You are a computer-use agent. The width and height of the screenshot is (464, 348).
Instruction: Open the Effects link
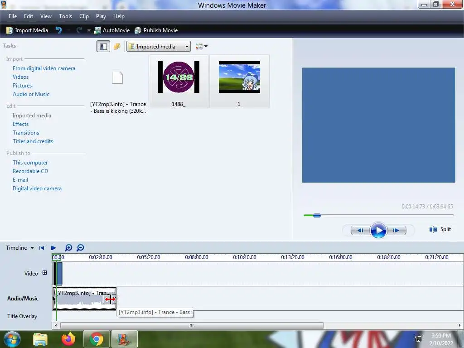[20, 124]
